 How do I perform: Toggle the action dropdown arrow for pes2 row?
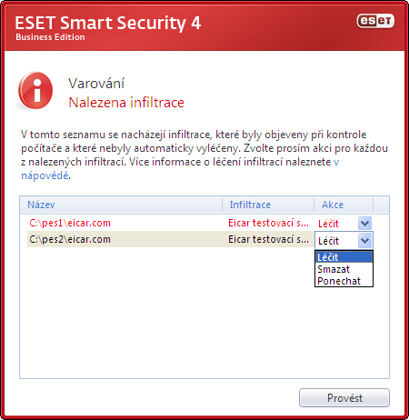[x=364, y=241]
